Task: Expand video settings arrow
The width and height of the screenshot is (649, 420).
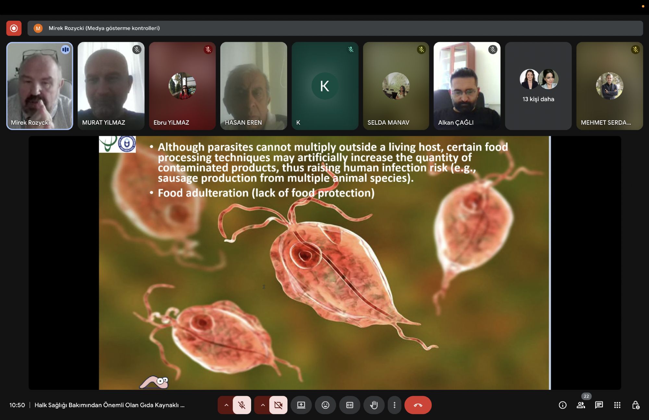Action: pos(263,405)
